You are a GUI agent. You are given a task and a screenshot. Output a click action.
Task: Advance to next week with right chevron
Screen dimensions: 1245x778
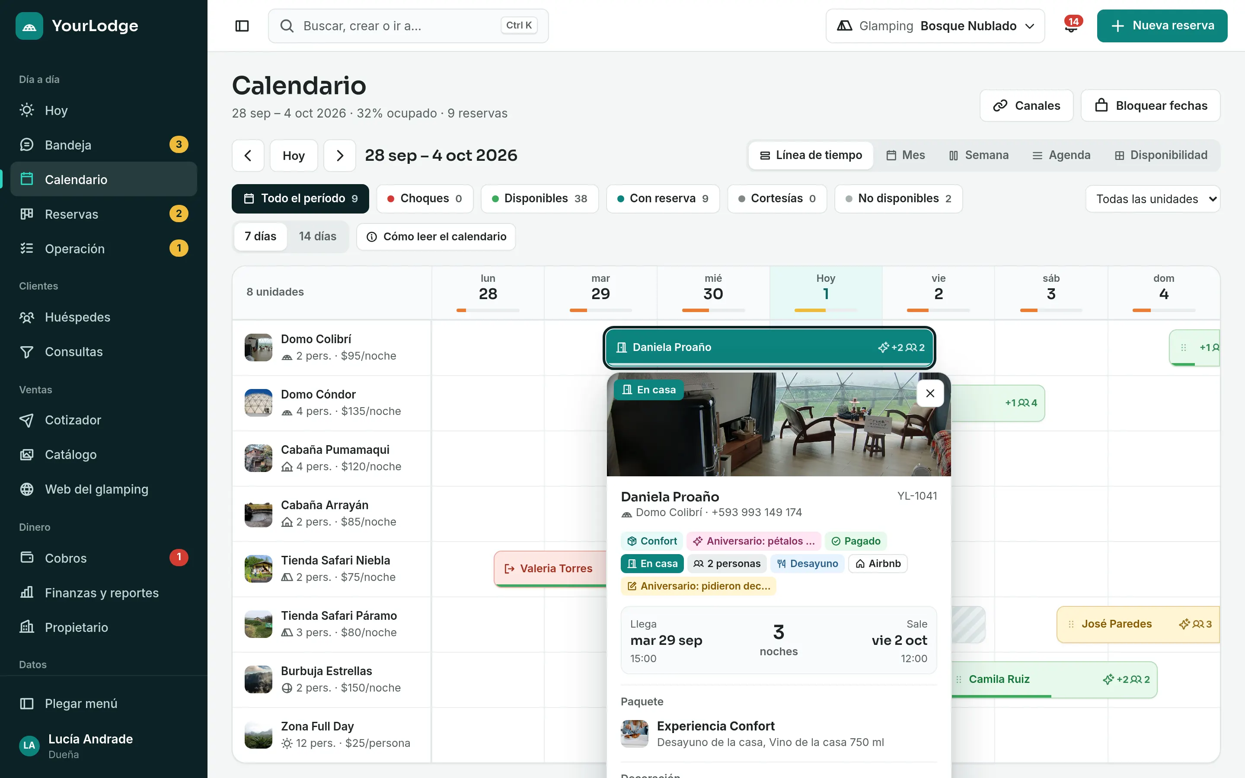point(339,156)
